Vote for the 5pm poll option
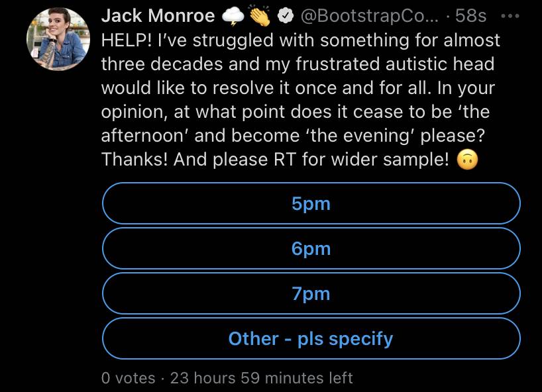The image size is (542, 392). 311,203
